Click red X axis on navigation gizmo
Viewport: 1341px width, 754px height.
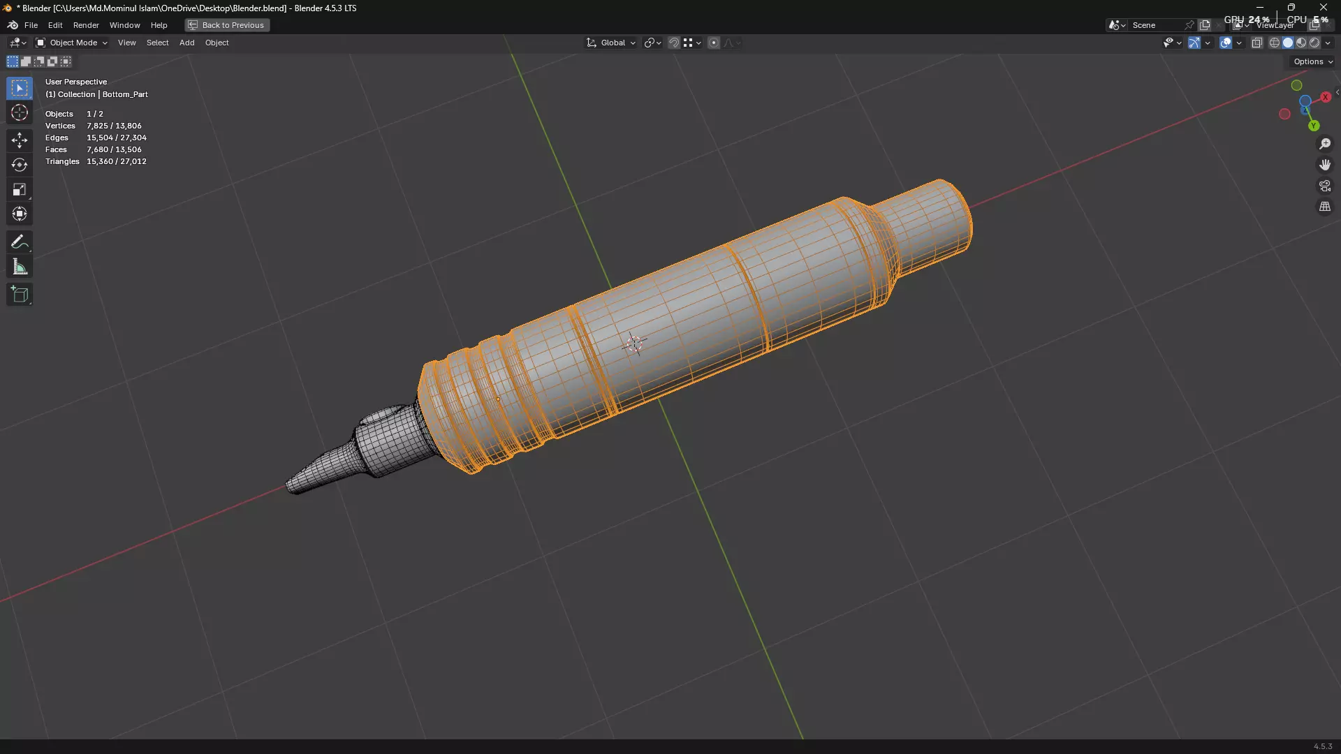[1326, 97]
